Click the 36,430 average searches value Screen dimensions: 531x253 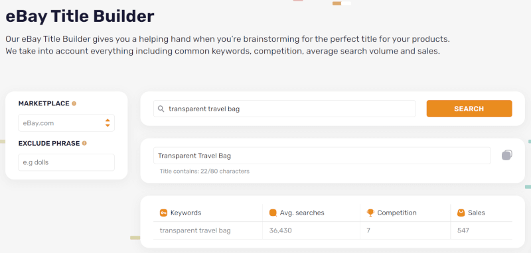click(280, 230)
